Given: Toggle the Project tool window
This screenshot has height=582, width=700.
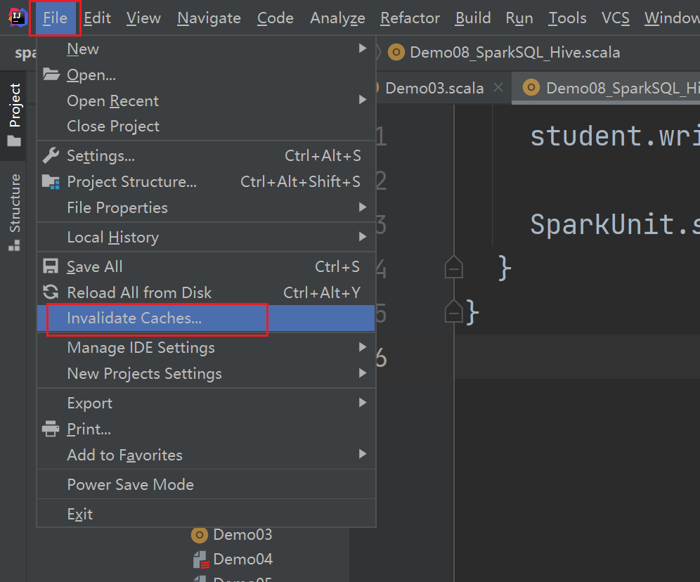Looking at the screenshot, I should pyautogui.click(x=15, y=115).
